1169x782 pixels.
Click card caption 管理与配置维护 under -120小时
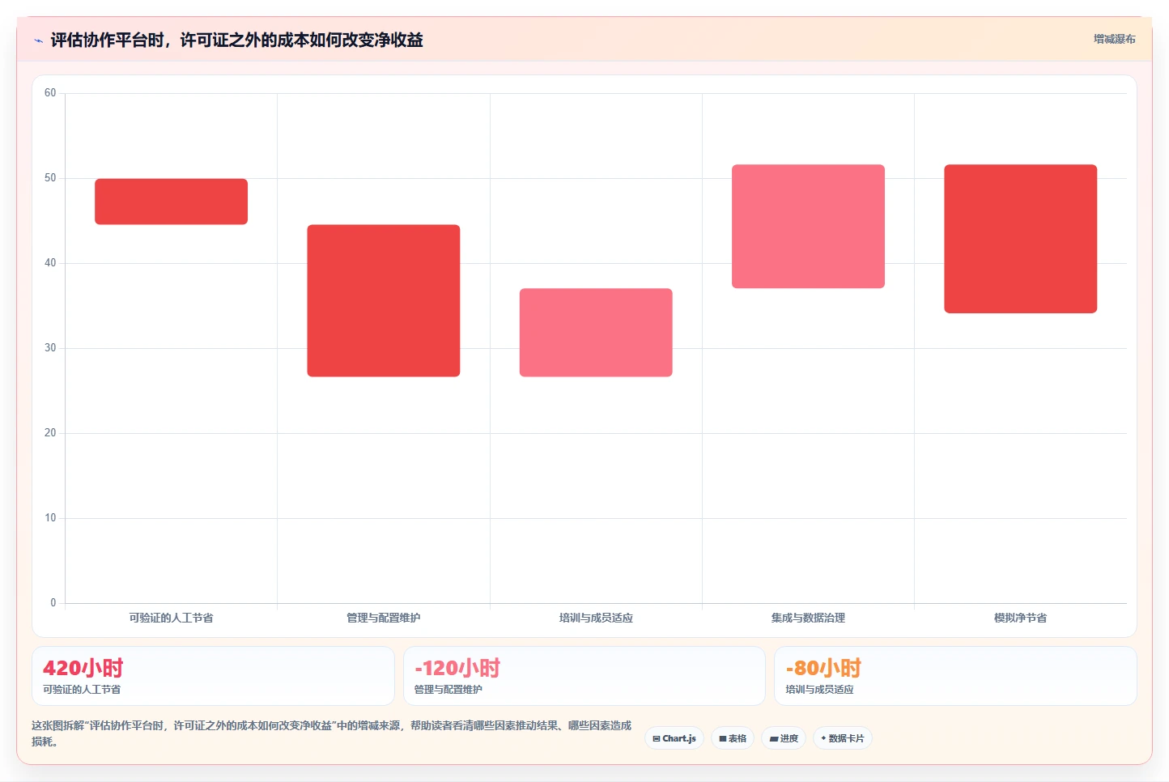pos(448,690)
